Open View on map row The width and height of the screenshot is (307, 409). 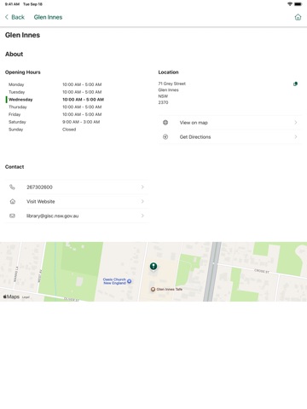(x=229, y=123)
